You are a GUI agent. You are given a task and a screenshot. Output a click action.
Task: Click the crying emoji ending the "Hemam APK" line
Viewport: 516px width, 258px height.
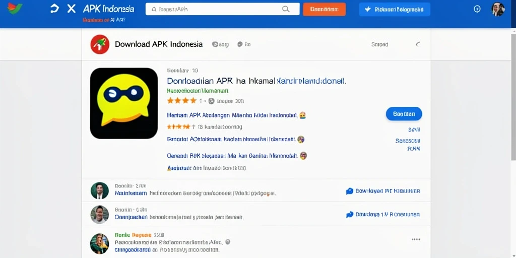[x=303, y=115]
